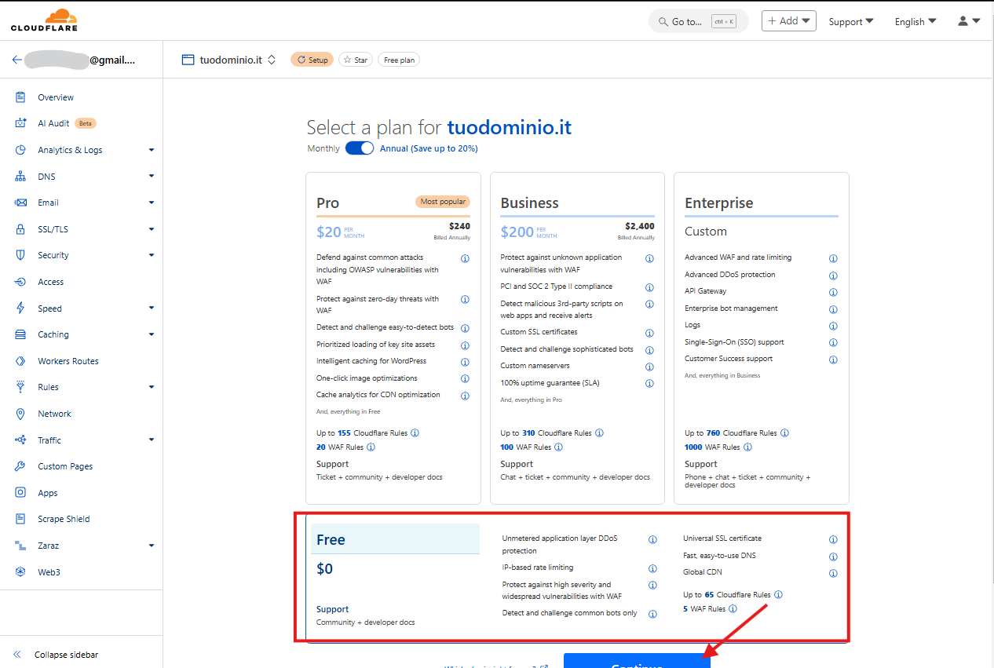
Task: Click the Caching icon in sidebar
Action: click(21, 334)
